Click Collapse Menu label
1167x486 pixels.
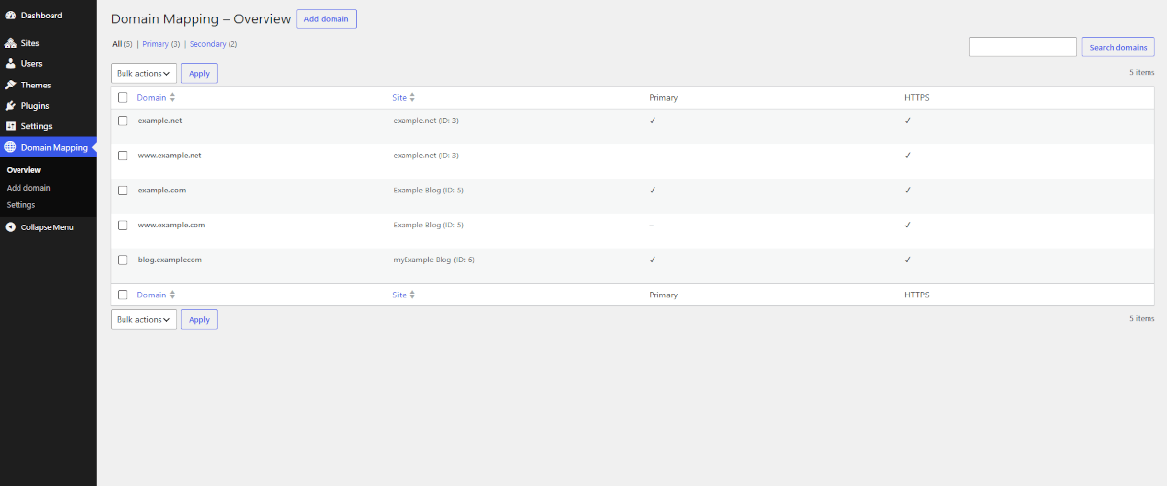click(x=47, y=227)
